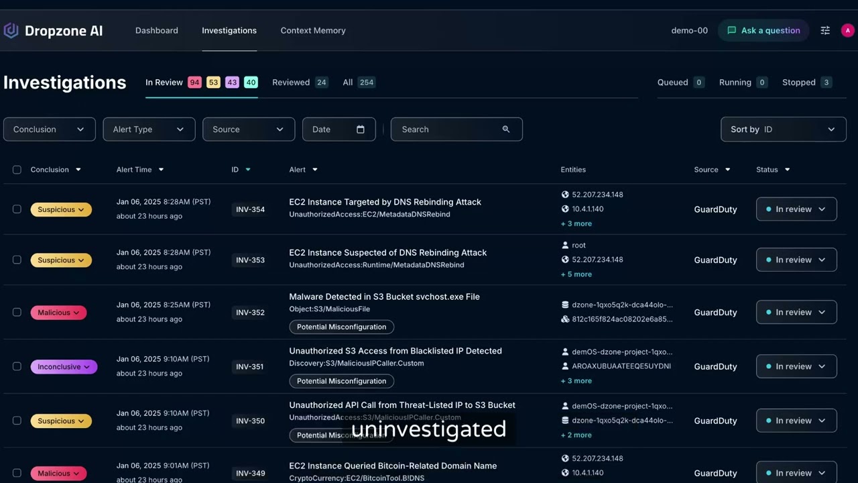This screenshot has width=858, height=483.
Task: Select checkbox for INV-353 row
Action: point(17,260)
